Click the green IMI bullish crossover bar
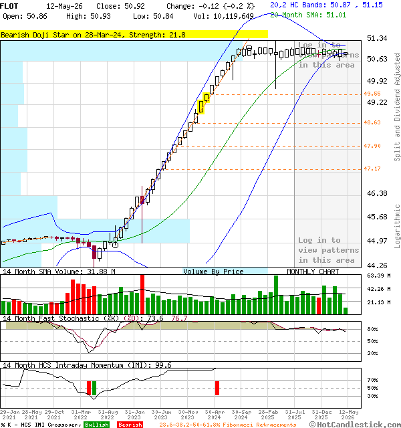This screenshot has height=428, width=401. pyautogui.click(x=94, y=388)
